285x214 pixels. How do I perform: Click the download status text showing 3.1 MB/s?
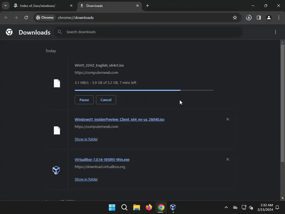point(105,82)
